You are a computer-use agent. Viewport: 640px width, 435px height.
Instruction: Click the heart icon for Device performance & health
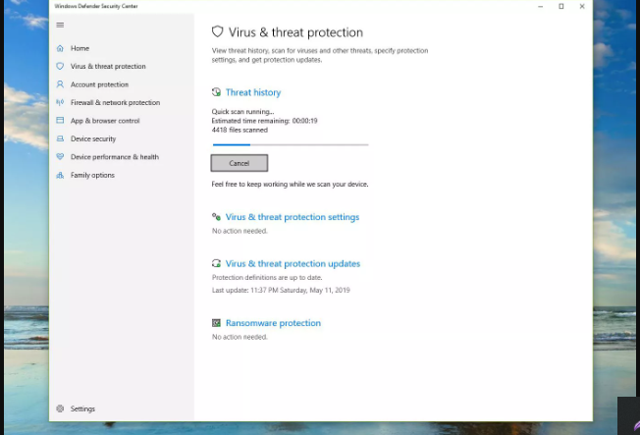click(x=60, y=156)
